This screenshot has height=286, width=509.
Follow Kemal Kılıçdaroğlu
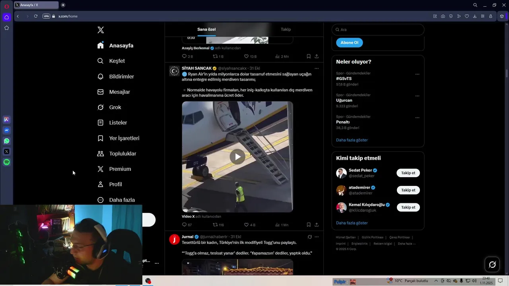(408, 207)
